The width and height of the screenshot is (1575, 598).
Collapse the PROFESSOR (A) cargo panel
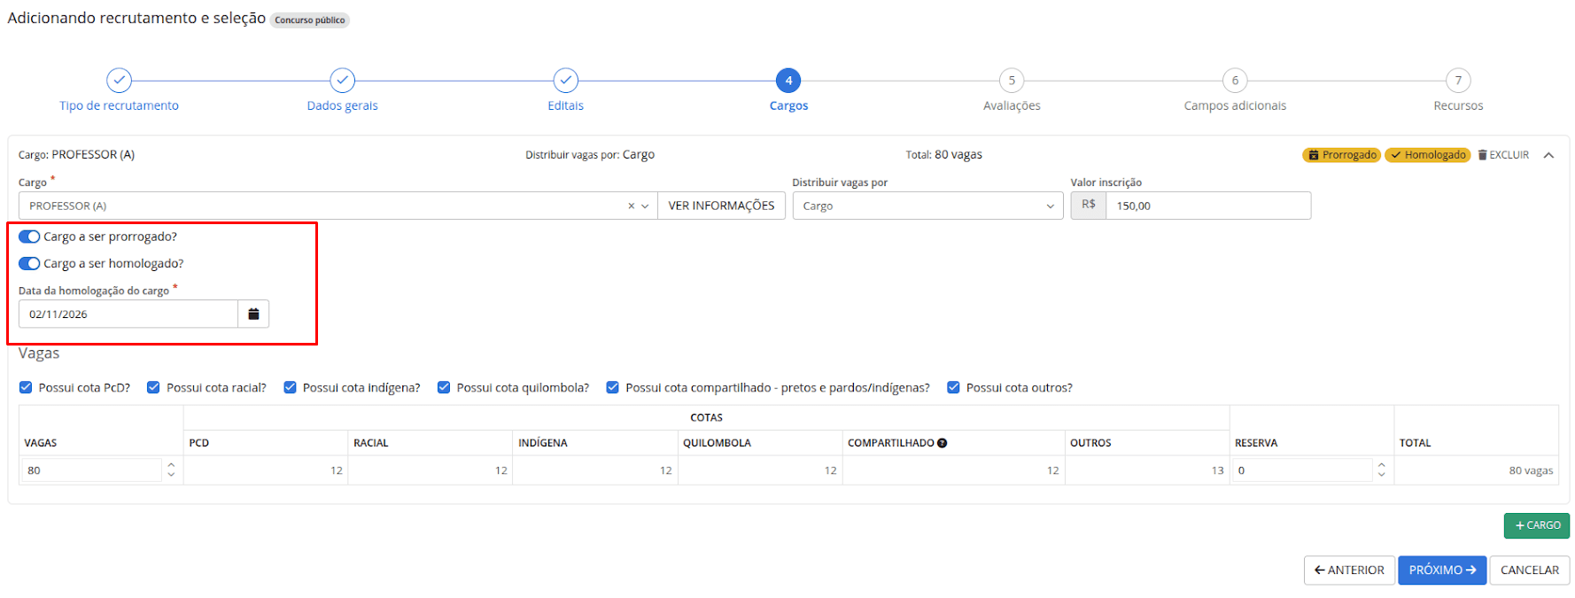1548,155
